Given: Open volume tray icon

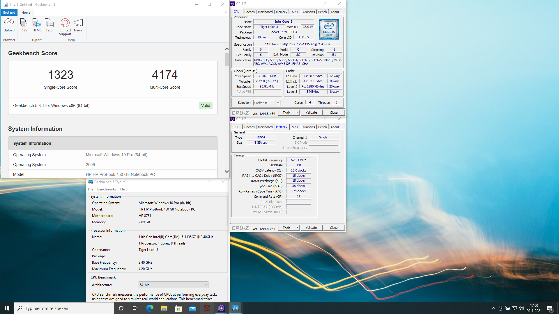Looking at the screenshot, I should [x=521, y=308].
